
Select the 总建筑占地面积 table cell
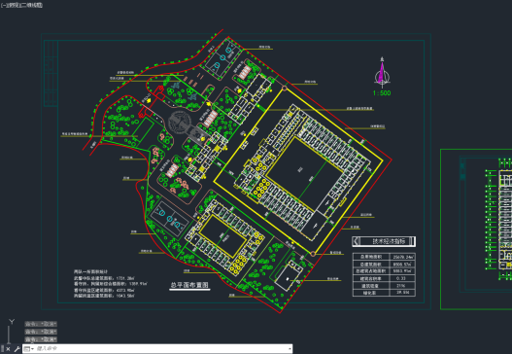371,271
